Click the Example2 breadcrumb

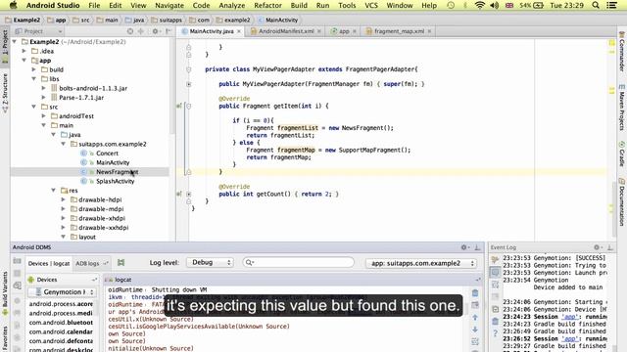coord(23,20)
